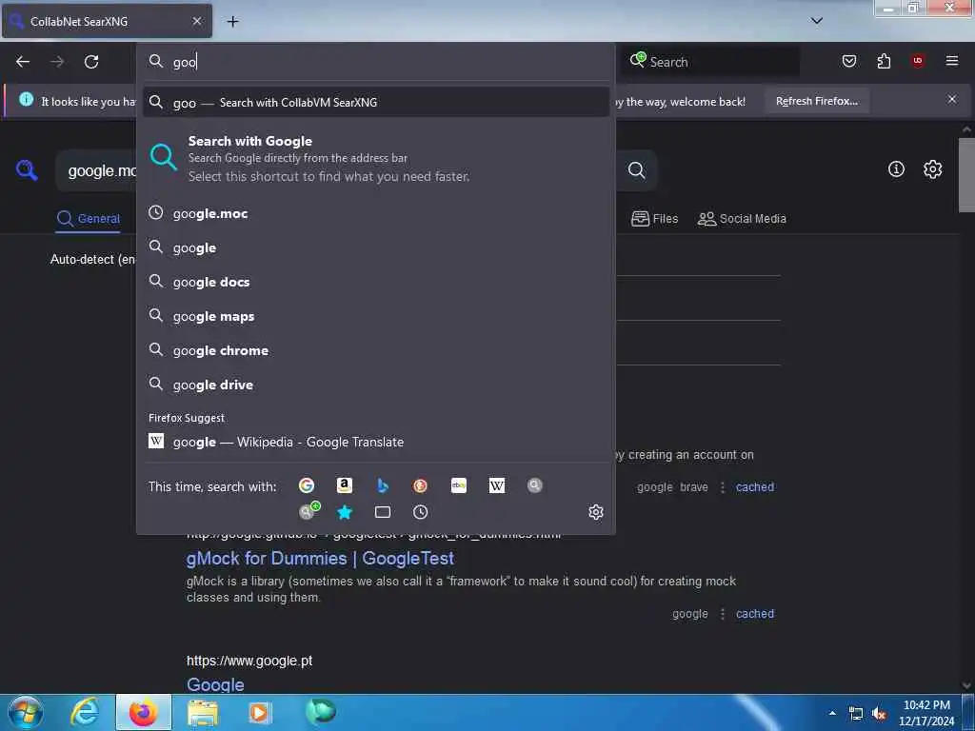Search this time with Amazon icon

[x=345, y=485]
